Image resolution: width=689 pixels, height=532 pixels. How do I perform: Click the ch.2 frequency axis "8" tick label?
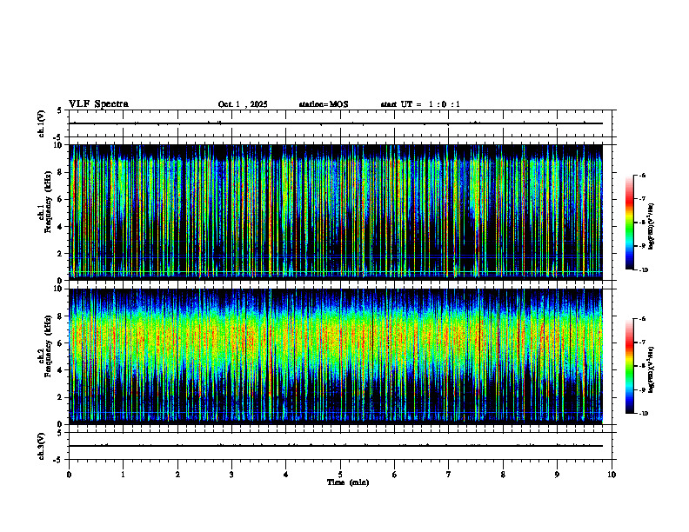click(61, 316)
